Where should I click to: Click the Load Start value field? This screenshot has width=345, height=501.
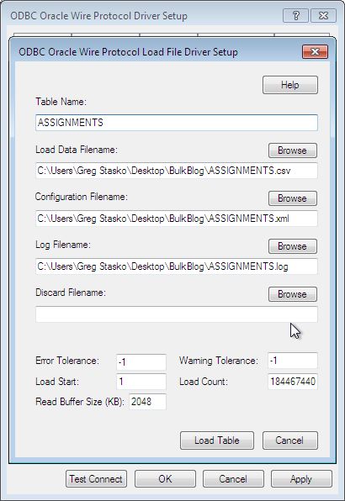[x=141, y=382]
